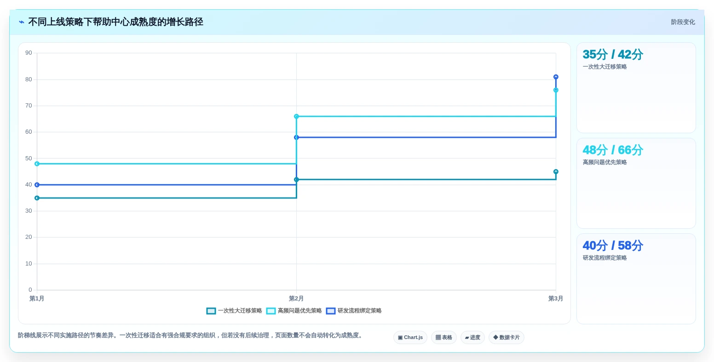Viewport: 714px width, 362px height.
Task: Click the 第1月 data point at 48
Action: pos(37,164)
